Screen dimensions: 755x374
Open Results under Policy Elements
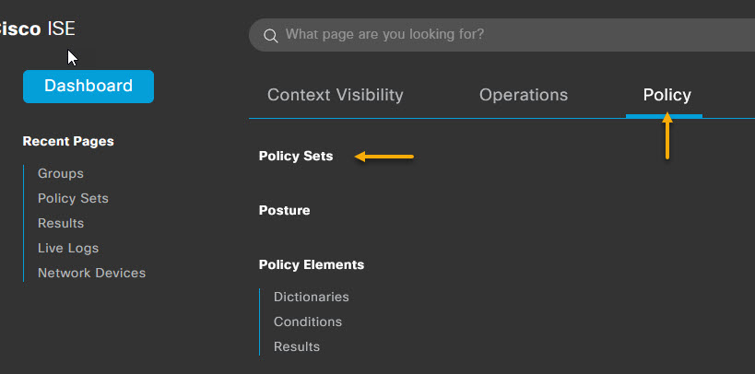pos(297,346)
